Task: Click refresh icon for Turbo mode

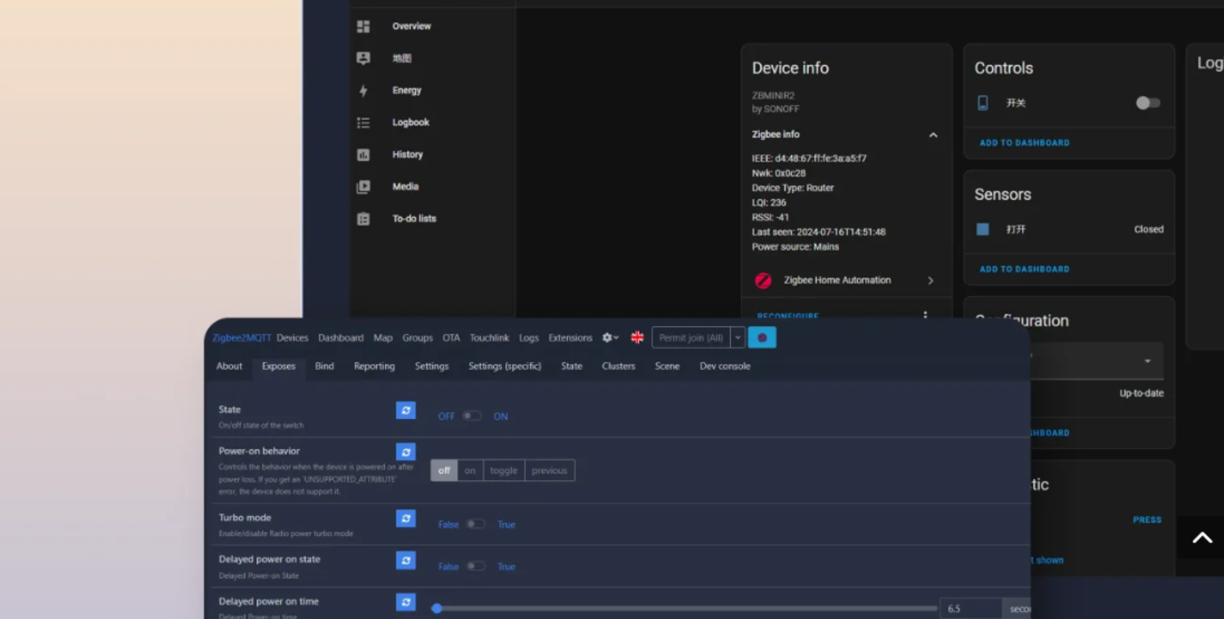Action: [x=406, y=519]
